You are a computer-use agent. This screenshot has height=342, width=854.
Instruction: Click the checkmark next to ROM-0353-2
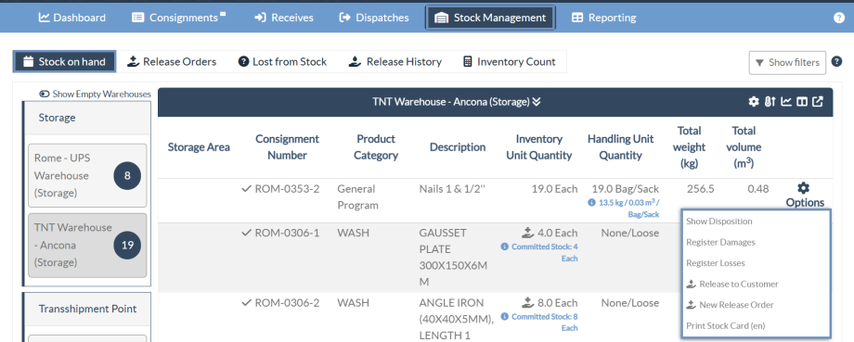246,189
